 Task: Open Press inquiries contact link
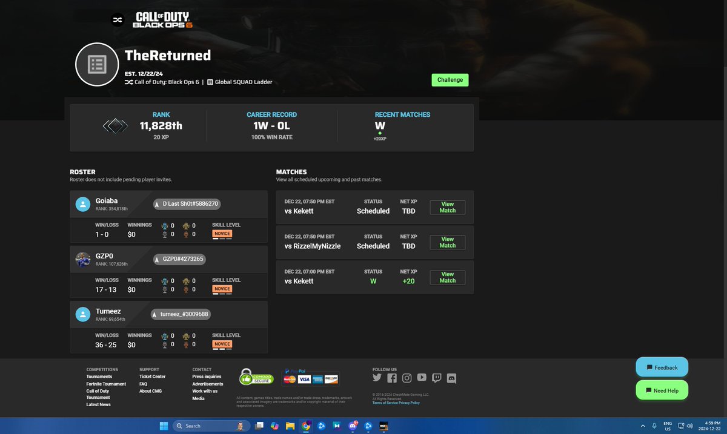pos(207,376)
